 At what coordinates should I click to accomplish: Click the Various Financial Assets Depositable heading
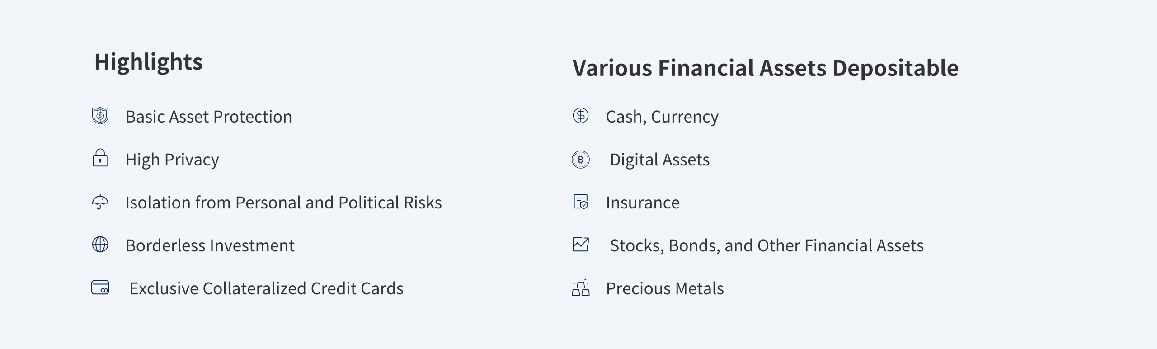tap(766, 68)
